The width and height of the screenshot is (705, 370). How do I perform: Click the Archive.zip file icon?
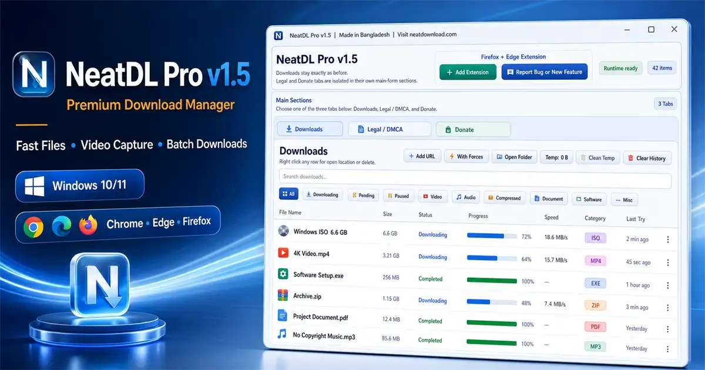tap(283, 295)
